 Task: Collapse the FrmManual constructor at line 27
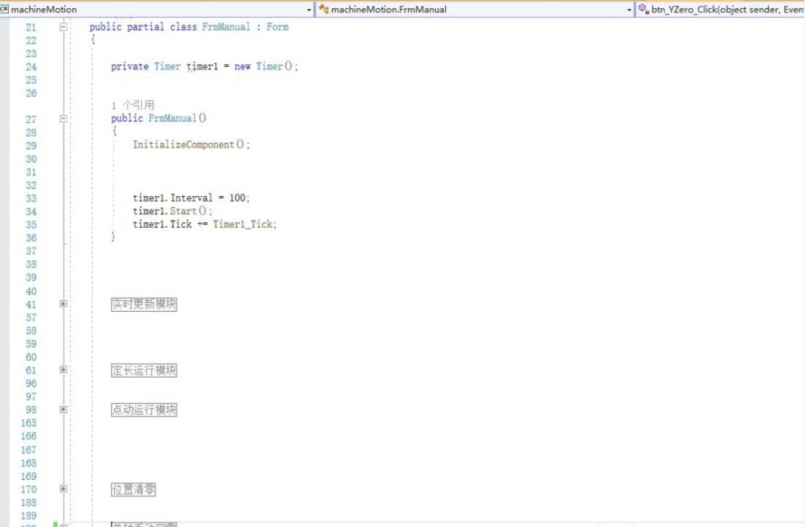[63, 118]
